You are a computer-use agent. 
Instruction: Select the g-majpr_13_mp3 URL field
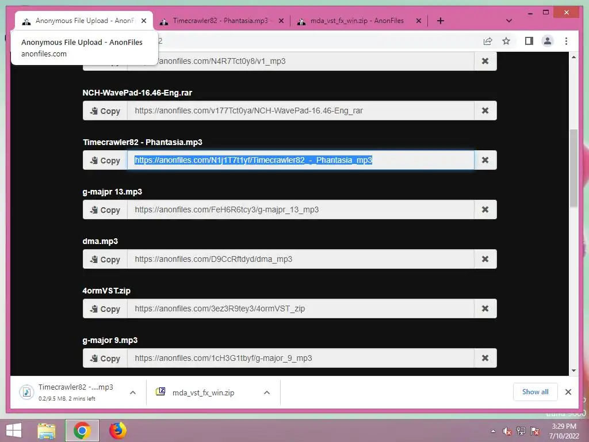pos(301,209)
